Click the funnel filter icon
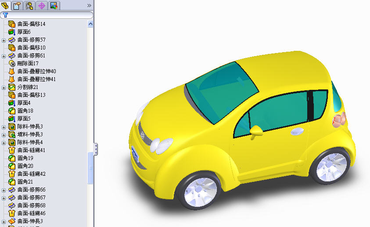 pyautogui.click(x=5, y=15)
